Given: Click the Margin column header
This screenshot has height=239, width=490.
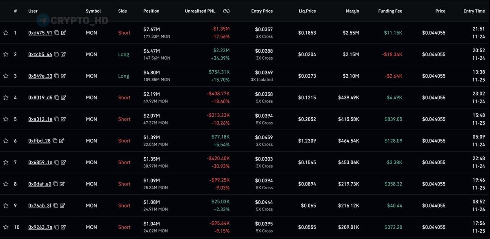Looking at the screenshot, I should (x=352, y=11).
